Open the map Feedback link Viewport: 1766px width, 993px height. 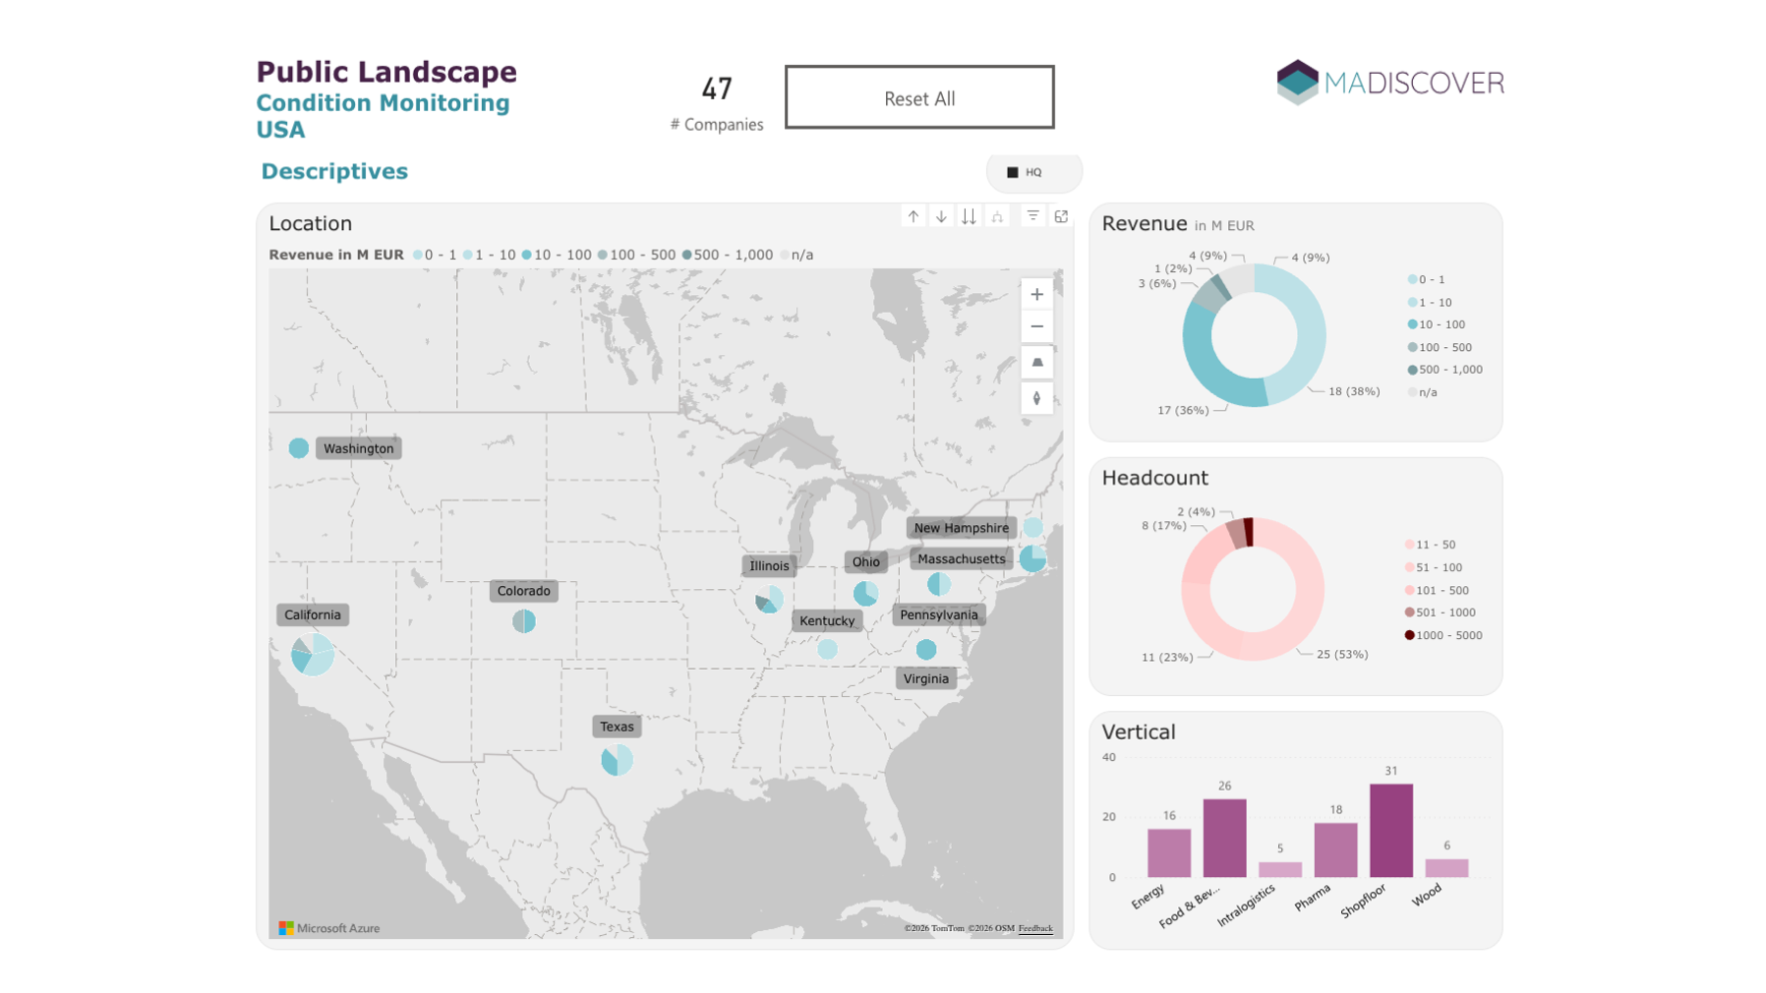(x=1034, y=928)
